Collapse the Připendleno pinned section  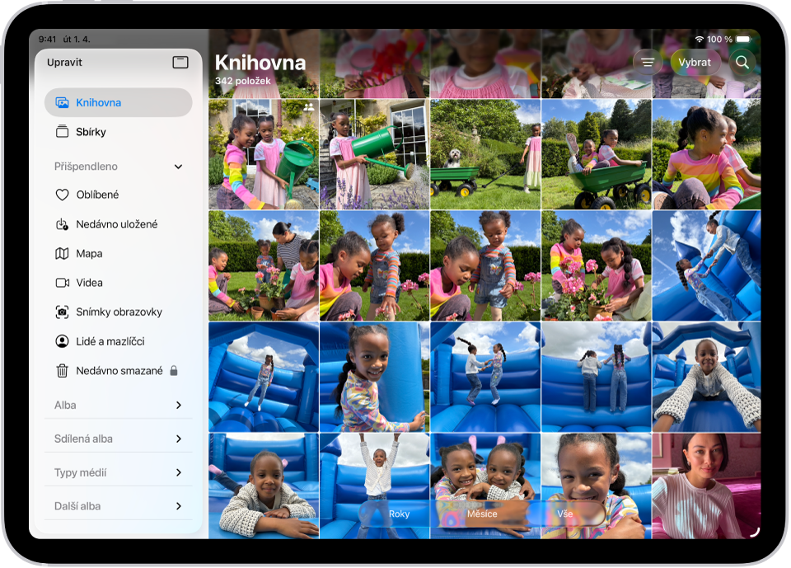[x=178, y=167]
